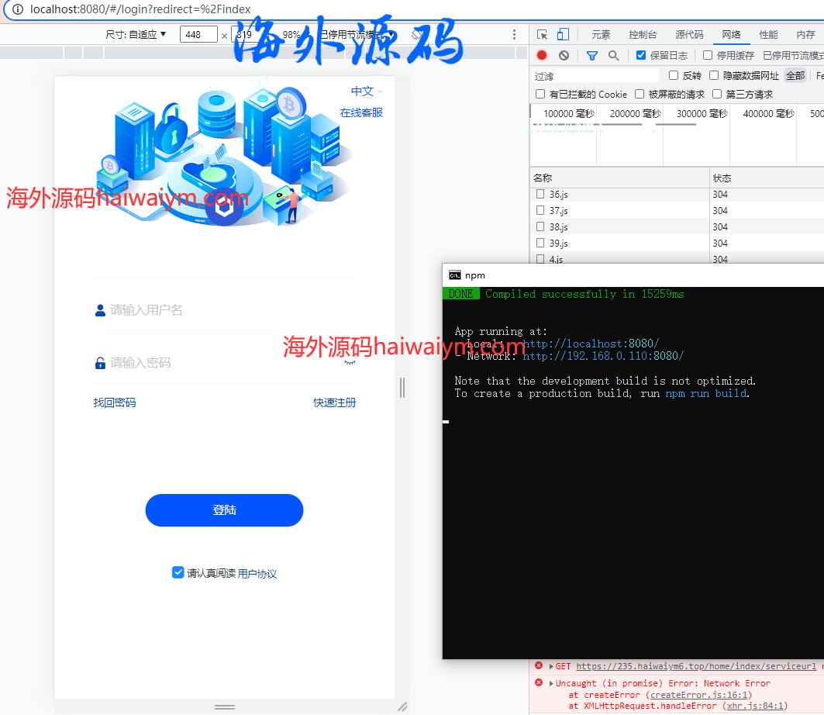View site information icon in address bar
This screenshot has width=824, height=715.
point(17,9)
